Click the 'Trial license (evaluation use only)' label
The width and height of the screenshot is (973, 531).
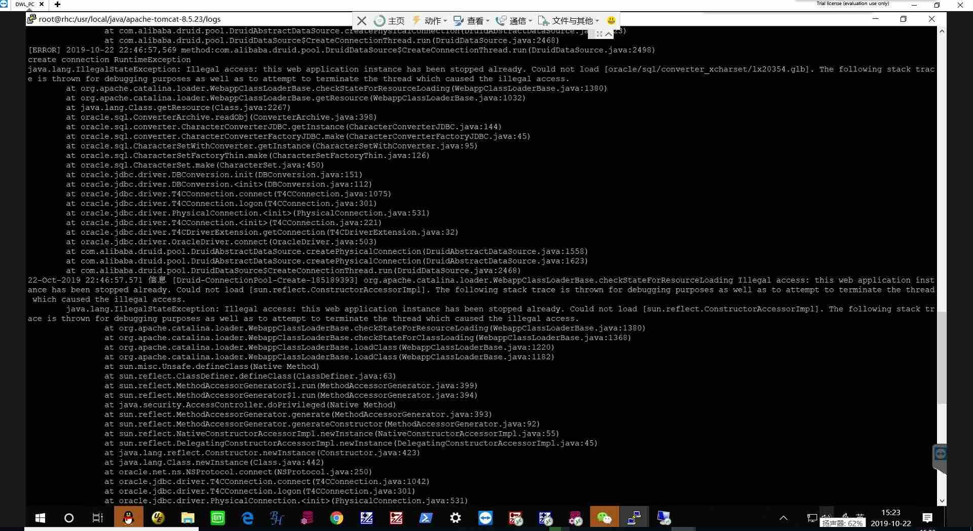(852, 4)
